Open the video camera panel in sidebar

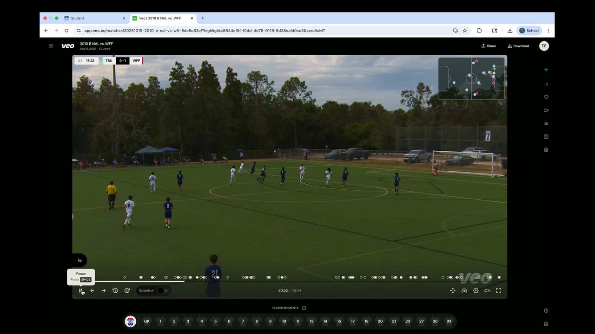tap(546, 110)
